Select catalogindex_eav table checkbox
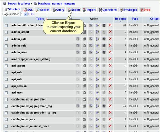The image size is (160, 132). pos(6,119)
